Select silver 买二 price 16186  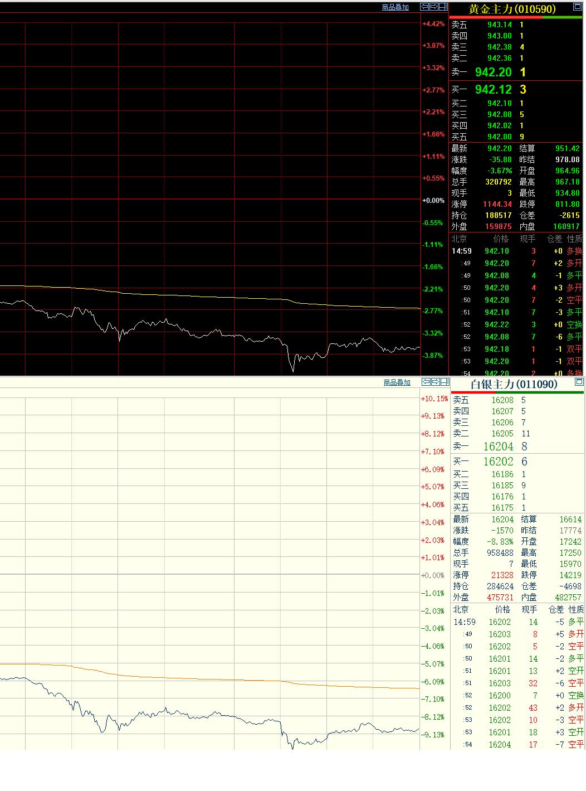tap(502, 474)
